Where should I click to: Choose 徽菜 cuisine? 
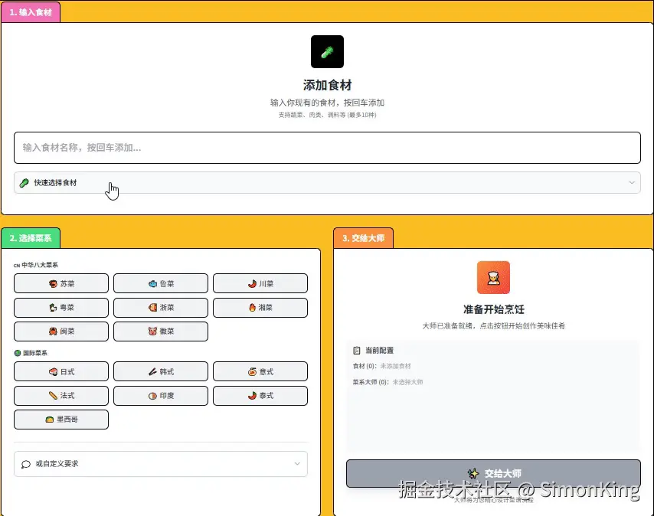tap(161, 331)
